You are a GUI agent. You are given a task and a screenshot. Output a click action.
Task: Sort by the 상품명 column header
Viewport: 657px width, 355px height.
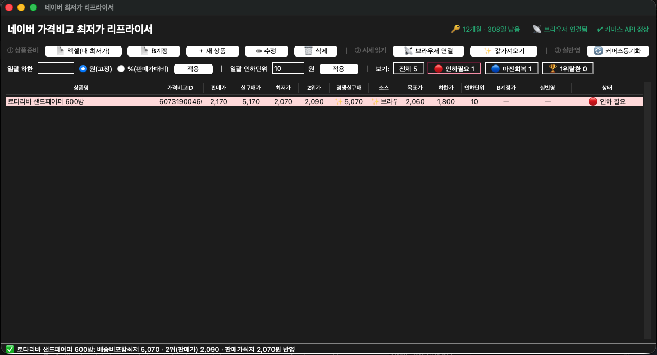pyautogui.click(x=81, y=88)
